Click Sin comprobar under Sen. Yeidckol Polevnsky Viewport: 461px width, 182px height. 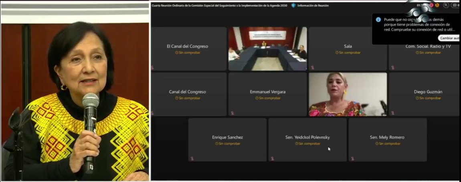pos(307,144)
